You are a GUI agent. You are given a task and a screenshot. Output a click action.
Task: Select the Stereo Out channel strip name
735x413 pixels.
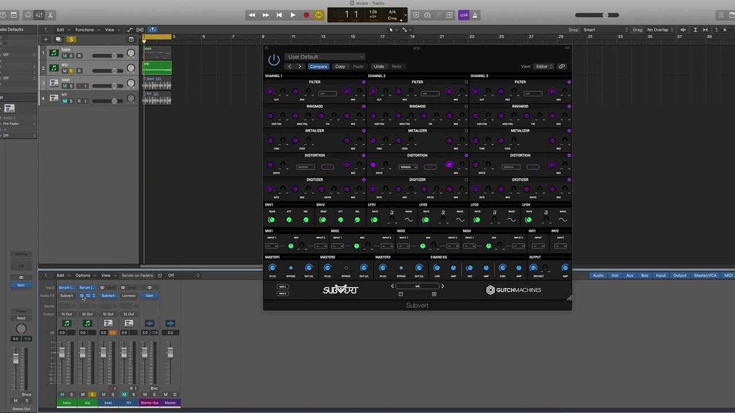[x=149, y=403]
